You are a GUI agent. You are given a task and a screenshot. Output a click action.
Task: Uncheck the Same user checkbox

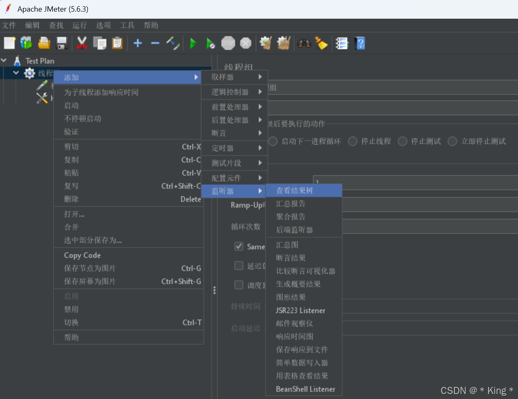(x=239, y=246)
